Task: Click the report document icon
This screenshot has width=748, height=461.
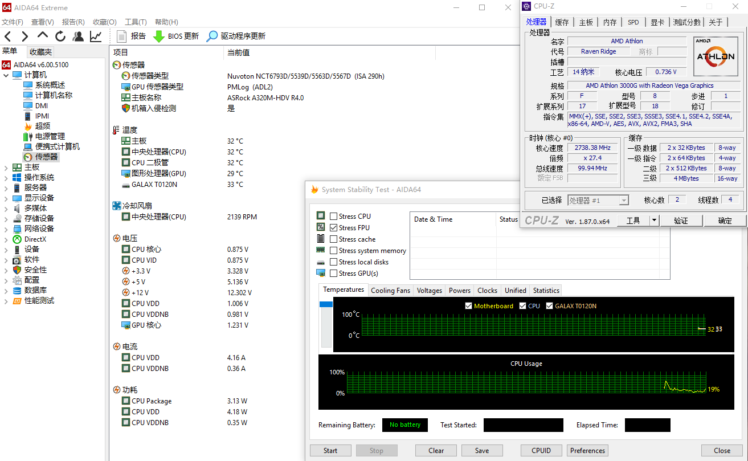Action: pos(121,36)
